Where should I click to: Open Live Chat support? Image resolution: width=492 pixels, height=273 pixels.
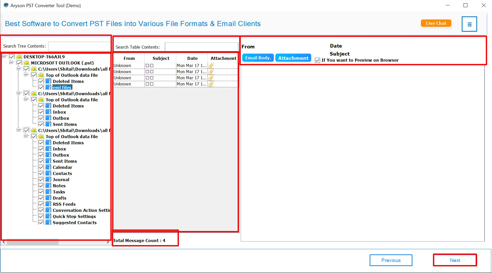point(436,23)
